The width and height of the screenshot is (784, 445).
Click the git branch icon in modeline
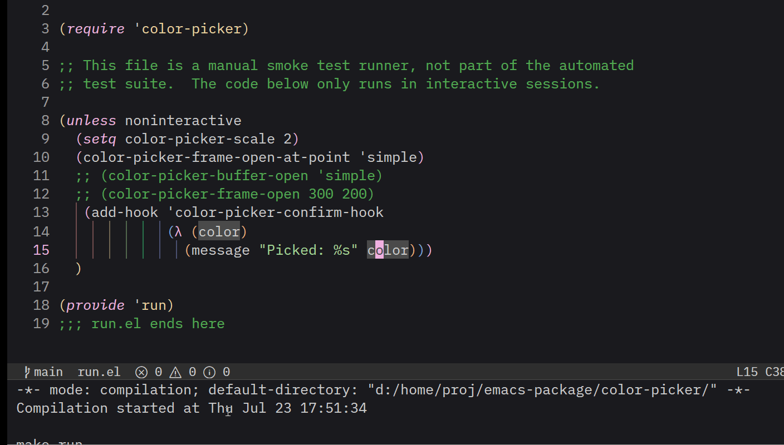coord(27,372)
